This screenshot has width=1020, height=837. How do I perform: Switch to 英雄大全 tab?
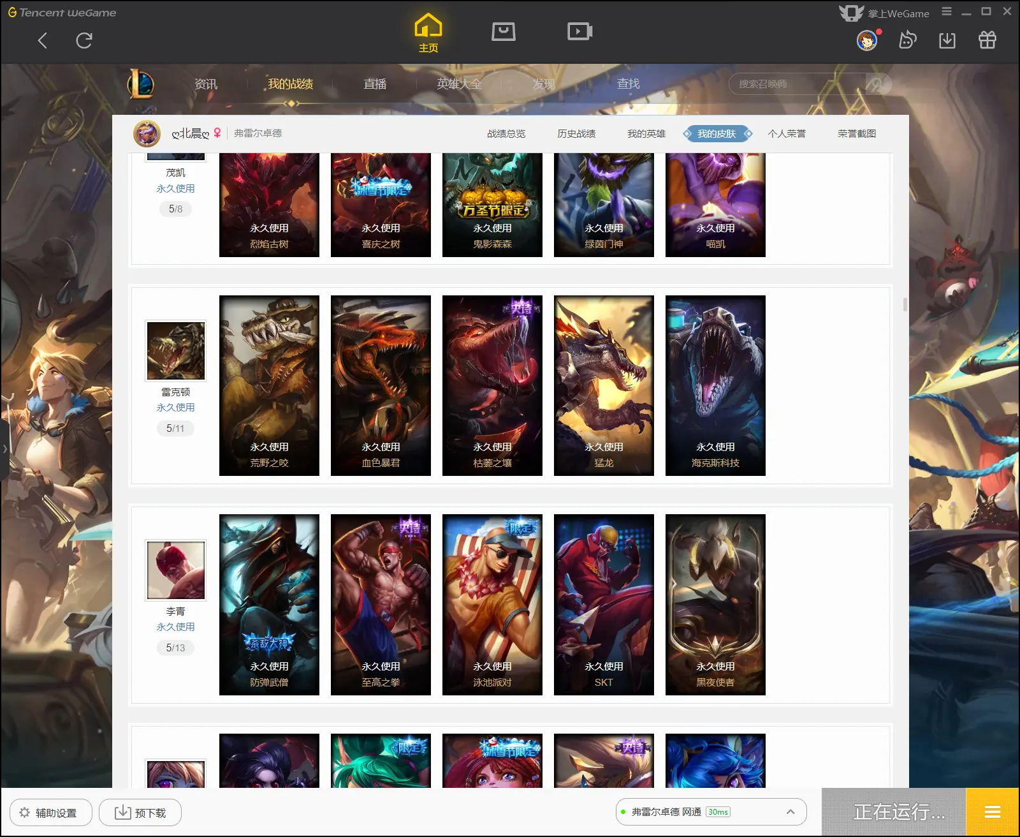(459, 84)
